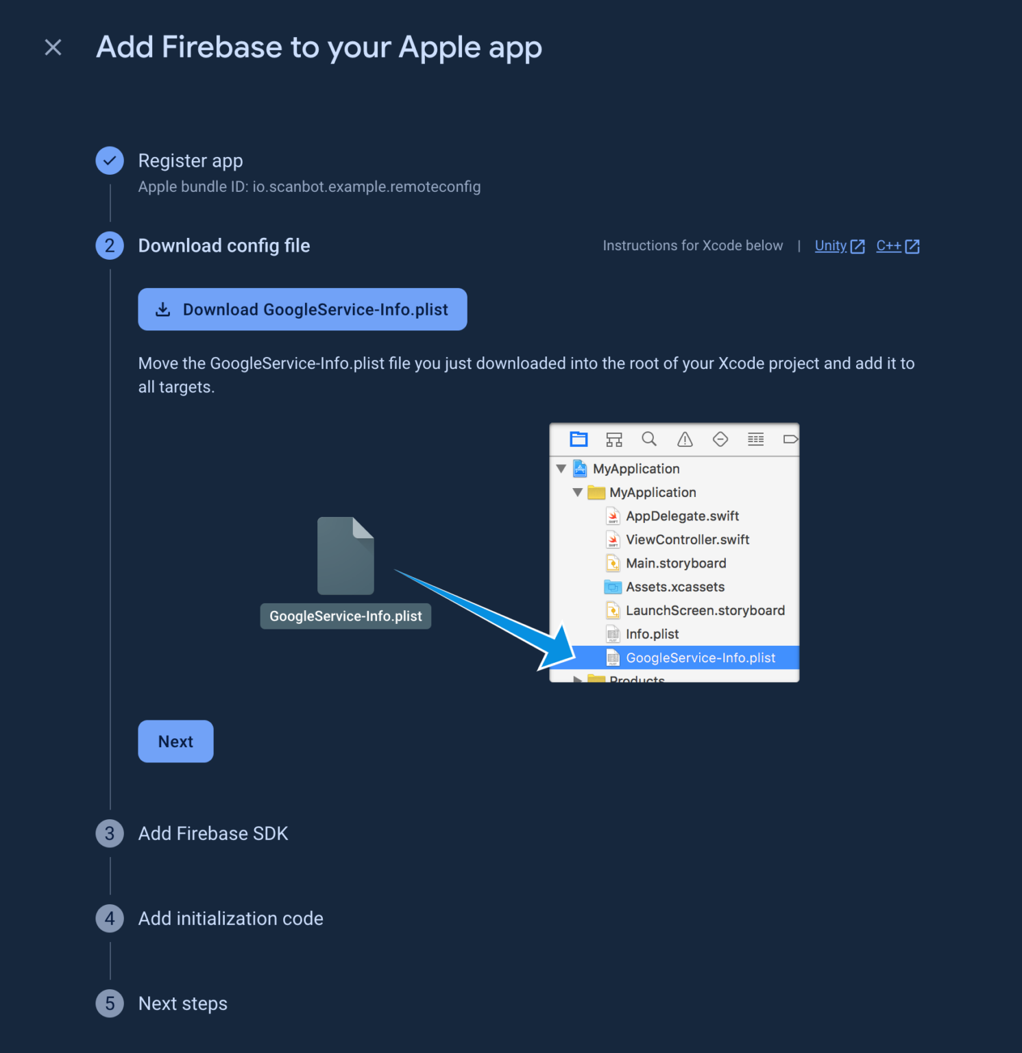Screen dimensions: 1022x1053
Task: Select AppDelegate.swift in the project tree
Action: (682, 516)
